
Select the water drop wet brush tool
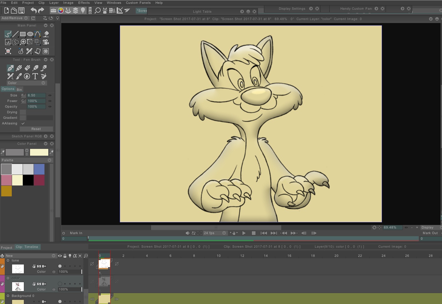pos(27,76)
